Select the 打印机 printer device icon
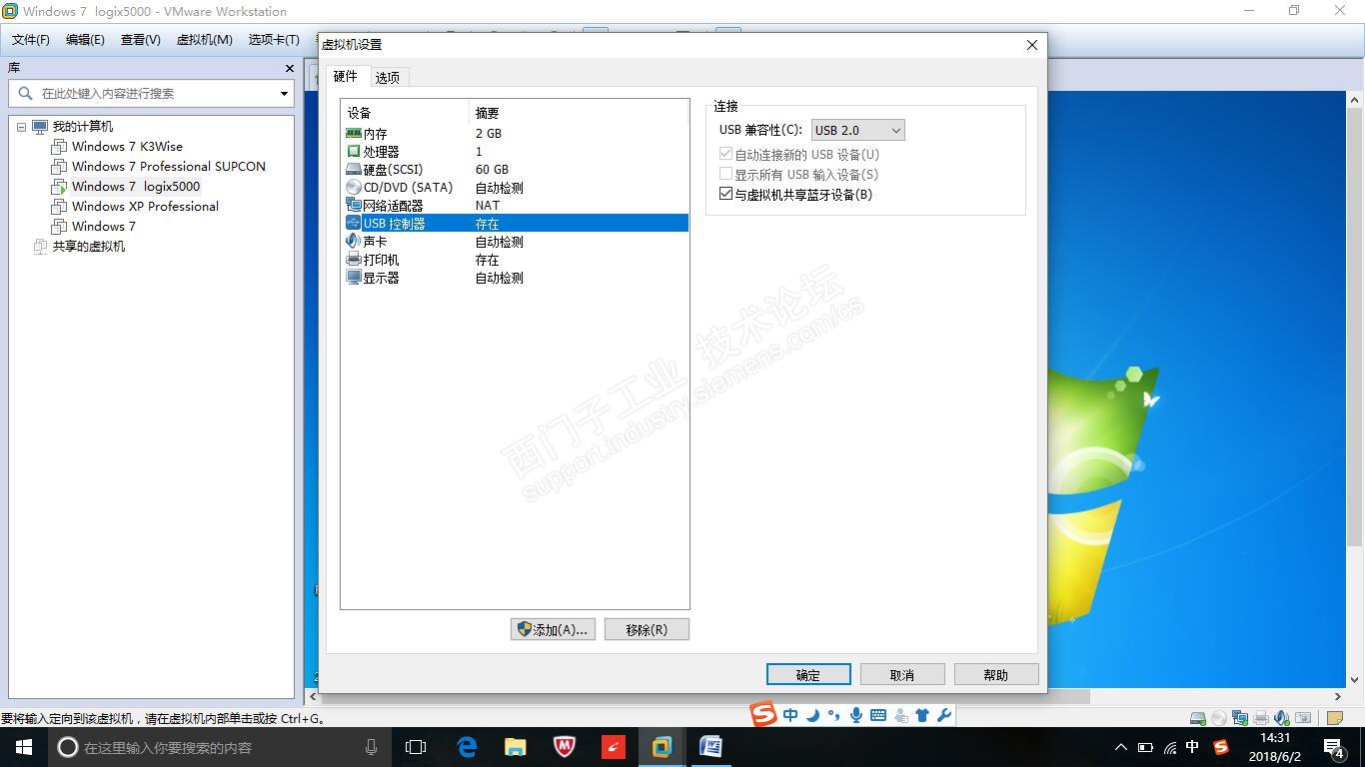 [x=353, y=259]
